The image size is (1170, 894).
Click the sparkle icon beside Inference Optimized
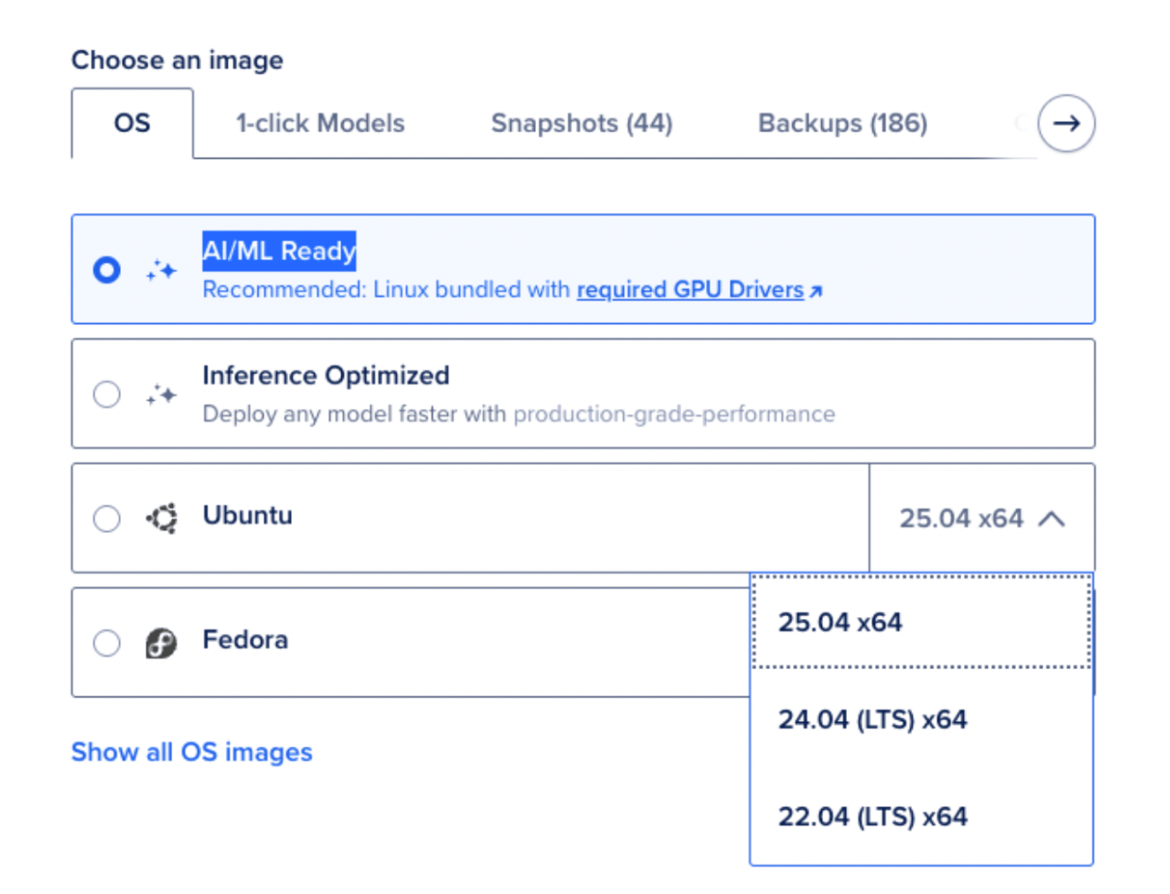(x=161, y=395)
